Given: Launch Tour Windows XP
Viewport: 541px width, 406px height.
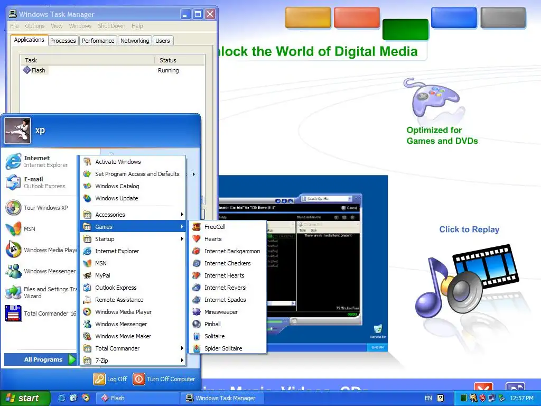Looking at the screenshot, I should tap(40, 208).
